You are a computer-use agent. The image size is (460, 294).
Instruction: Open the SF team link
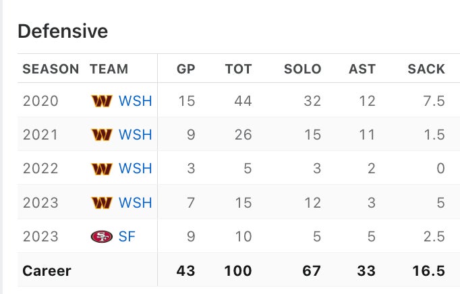(127, 237)
